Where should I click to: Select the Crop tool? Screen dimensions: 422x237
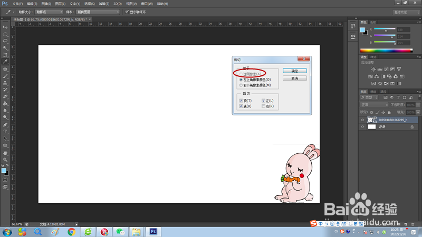(5, 55)
